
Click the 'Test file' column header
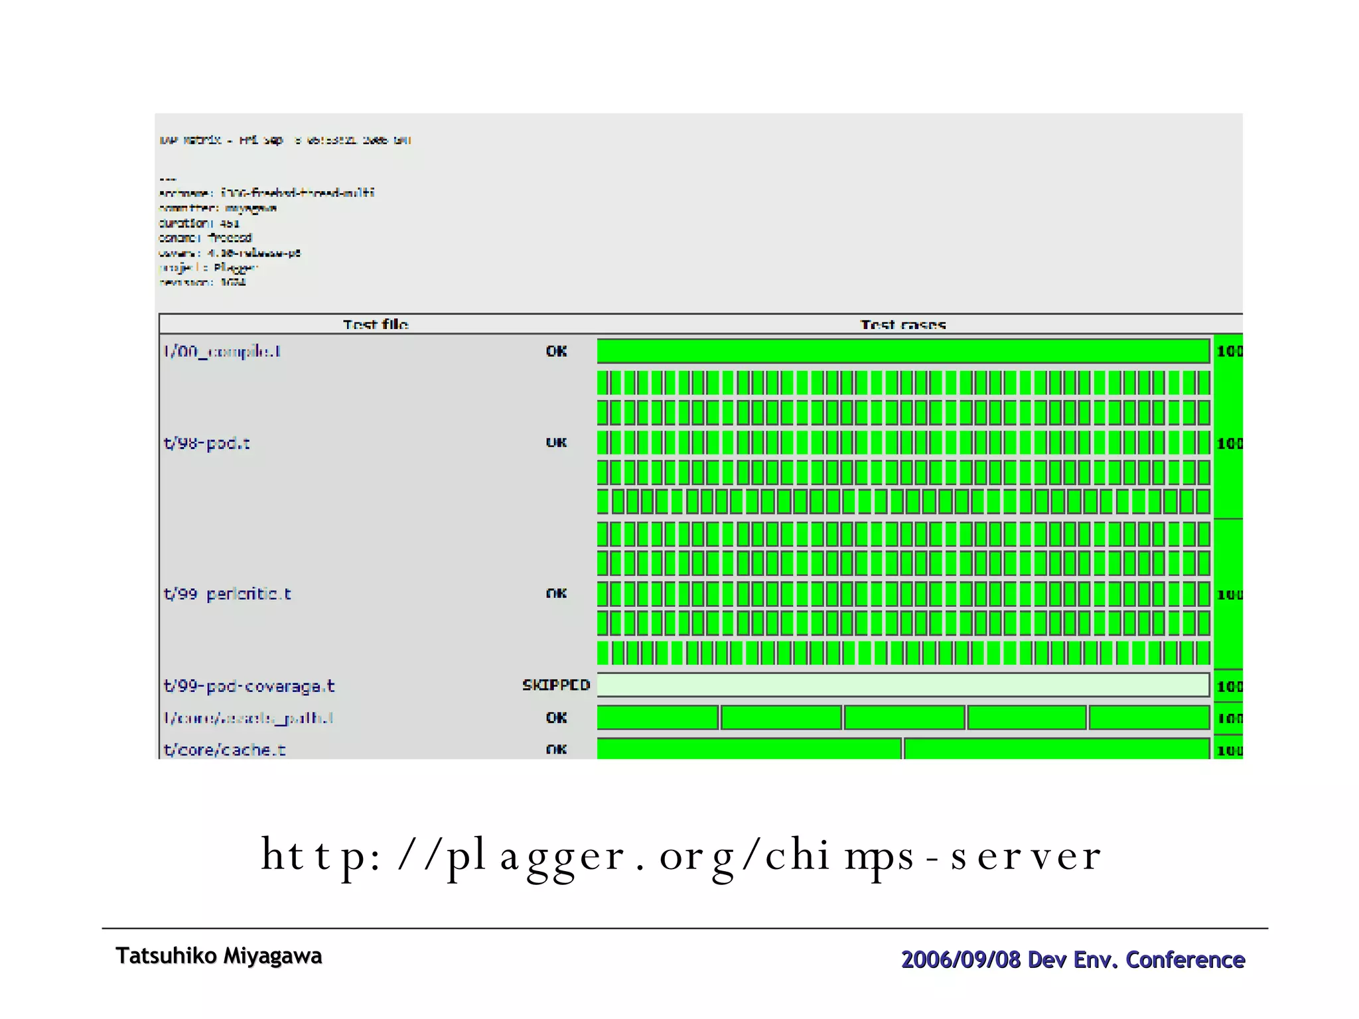coord(376,324)
